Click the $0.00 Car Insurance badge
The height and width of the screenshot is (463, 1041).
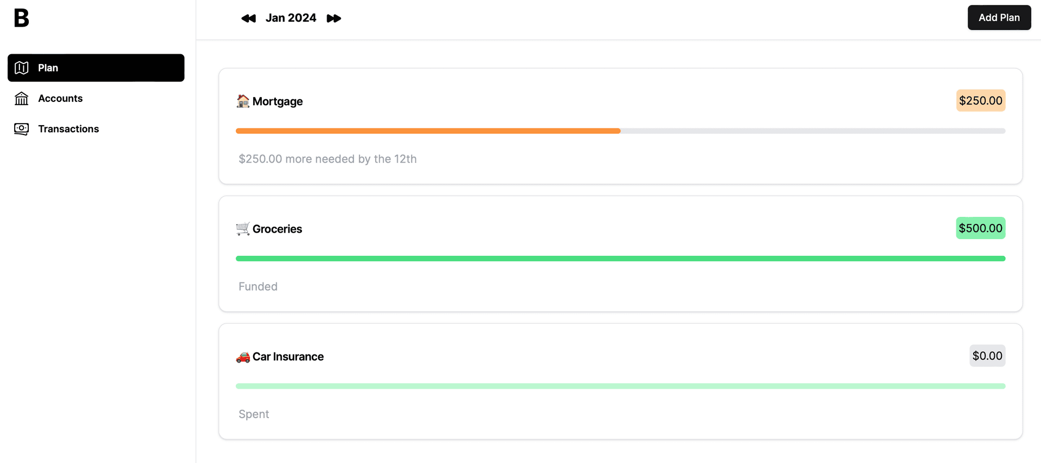click(x=987, y=356)
